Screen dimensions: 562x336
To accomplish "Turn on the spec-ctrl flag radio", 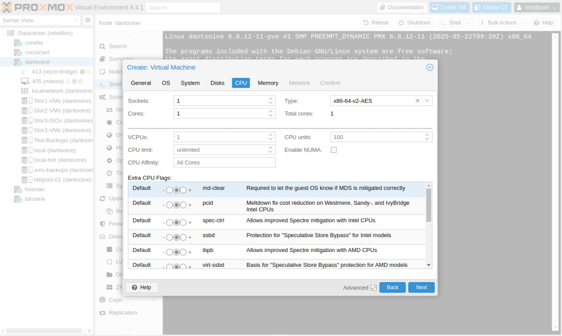I will point(183,223).
